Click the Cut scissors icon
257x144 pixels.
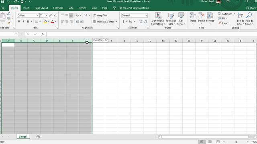(9, 14)
